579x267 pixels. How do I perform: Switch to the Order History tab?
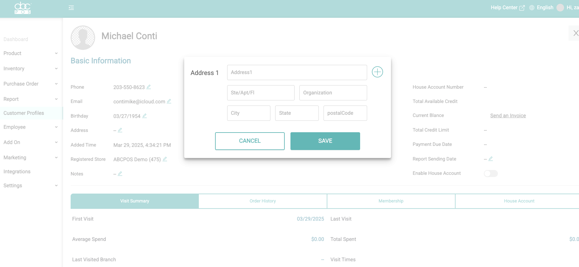[x=262, y=201]
